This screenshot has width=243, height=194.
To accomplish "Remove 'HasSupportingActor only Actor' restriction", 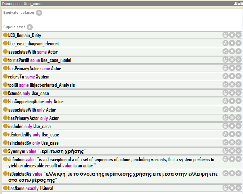I will (x=232, y=101).
